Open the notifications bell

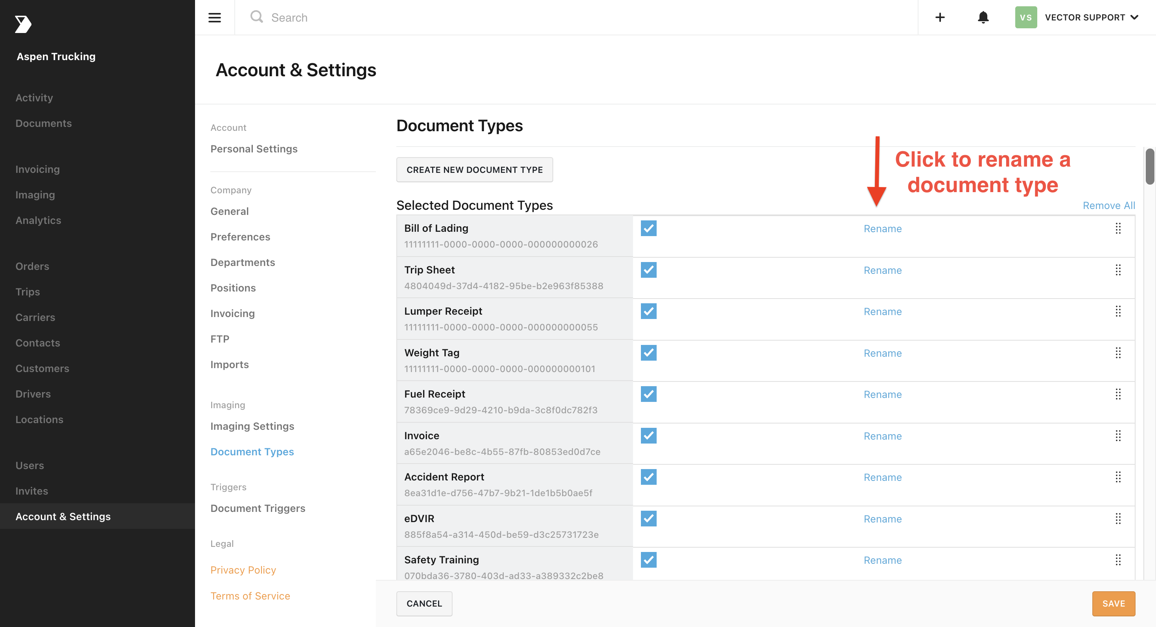(x=983, y=17)
